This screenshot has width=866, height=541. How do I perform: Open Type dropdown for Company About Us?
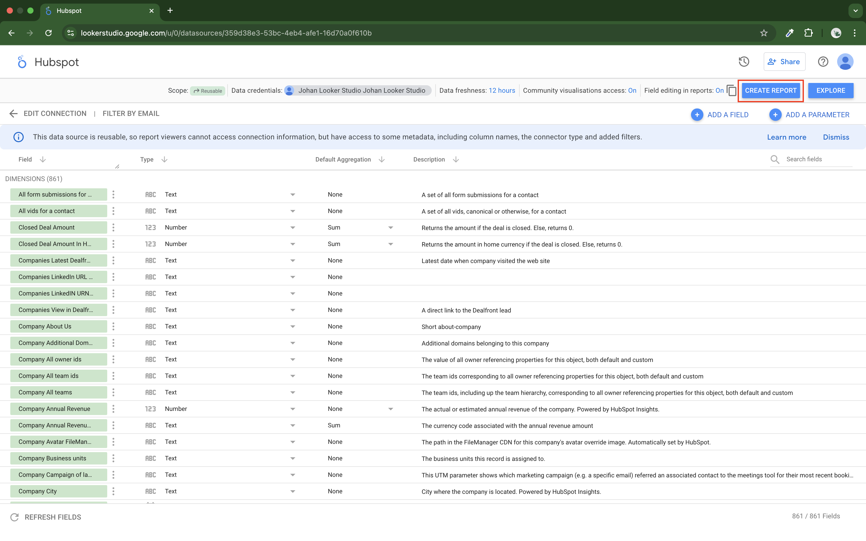point(293,326)
